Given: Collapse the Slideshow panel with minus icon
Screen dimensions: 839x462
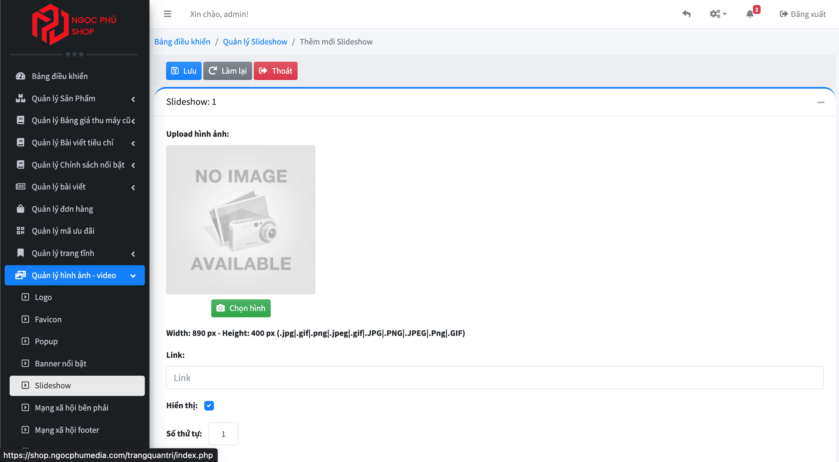Looking at the screenshot, I should coord(820,102).
